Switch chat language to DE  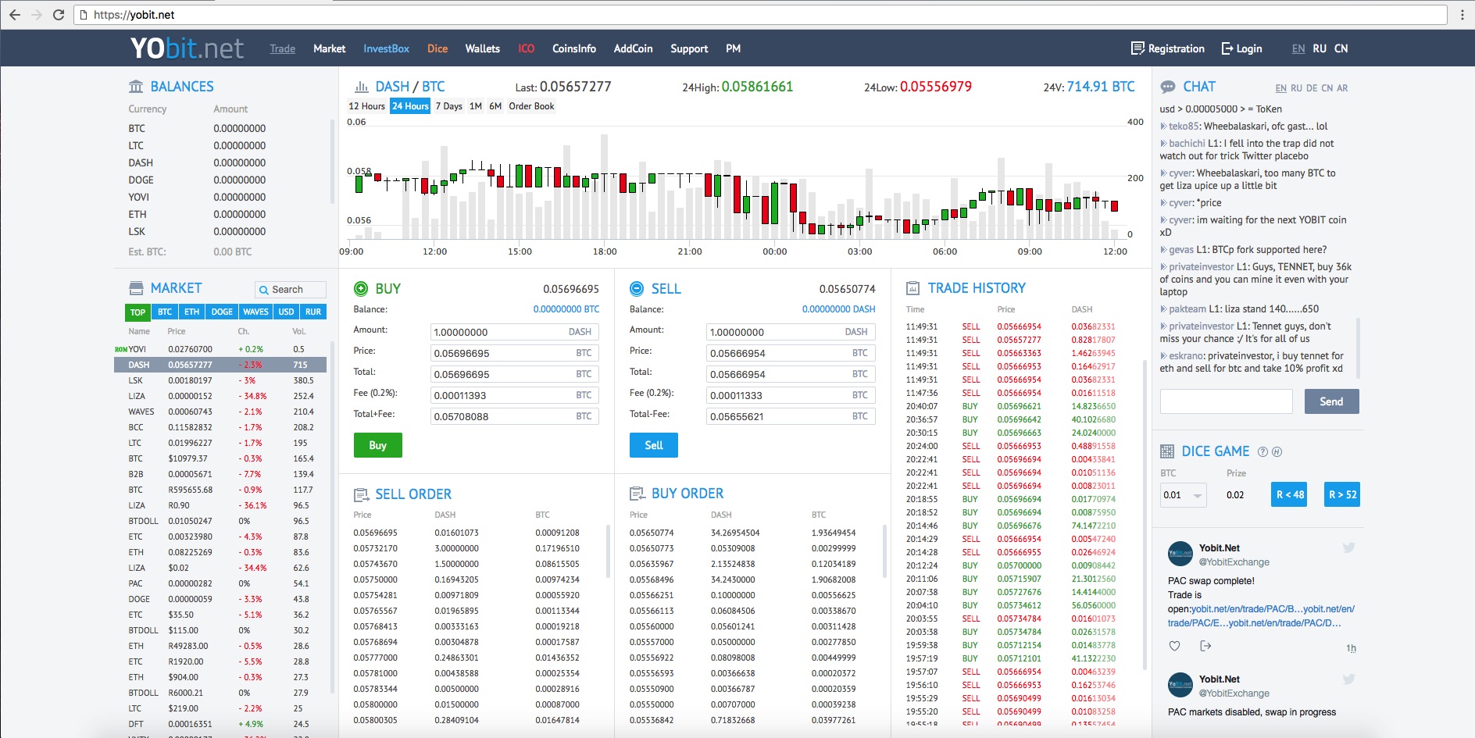[x=1312, y=88]
